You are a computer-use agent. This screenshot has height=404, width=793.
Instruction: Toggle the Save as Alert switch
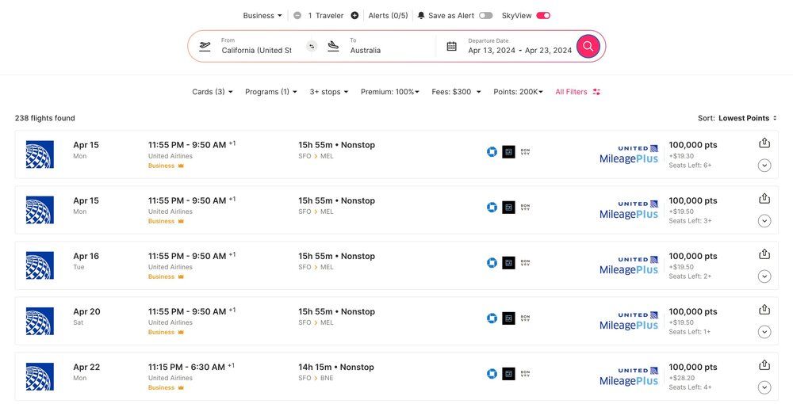coord(485,15)
